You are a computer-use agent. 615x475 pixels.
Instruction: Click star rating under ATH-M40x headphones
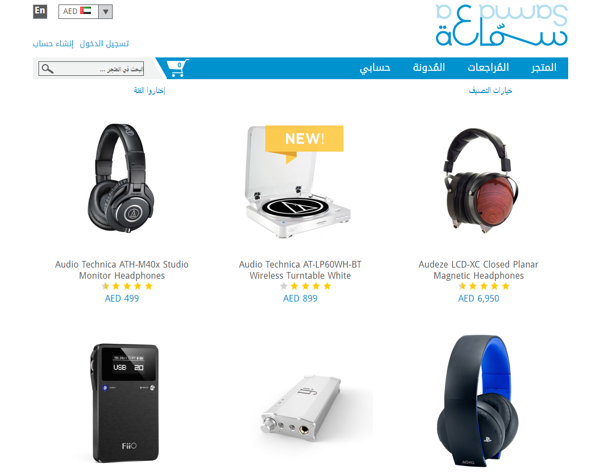point(127,287)
